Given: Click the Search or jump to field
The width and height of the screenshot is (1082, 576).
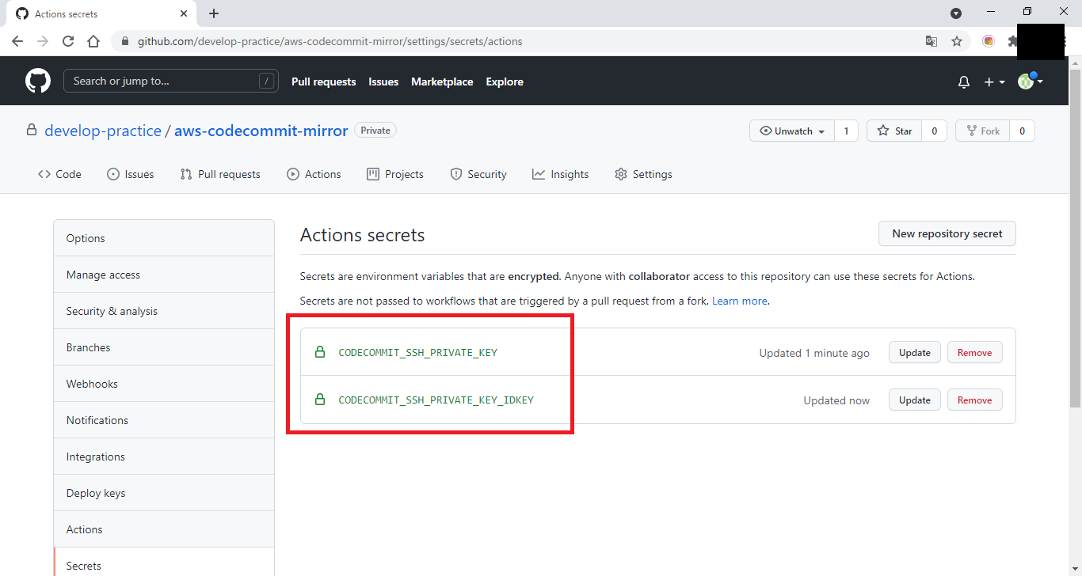Looking at the screenshot, I should pyautogui.click(x=171, y=80).
